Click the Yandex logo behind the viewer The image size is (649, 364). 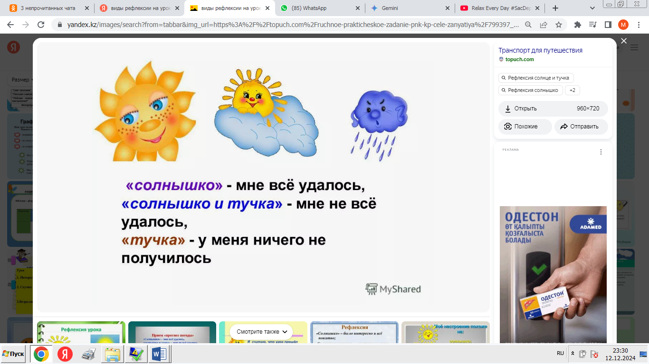(x=13, y=47)
